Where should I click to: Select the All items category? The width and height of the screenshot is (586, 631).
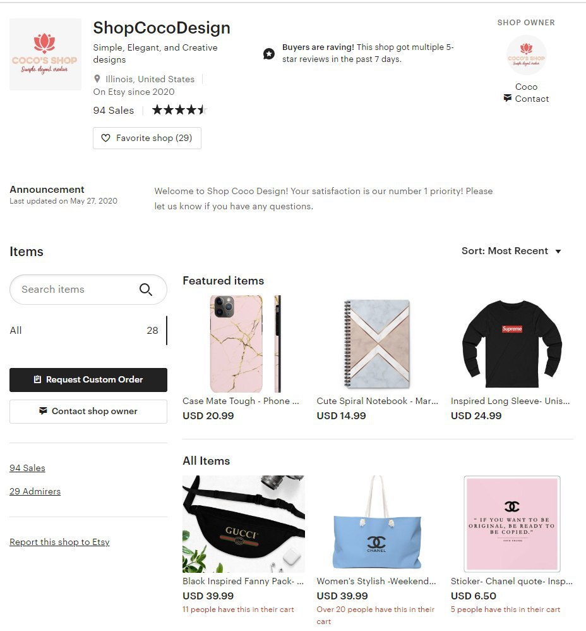point(88,331)
